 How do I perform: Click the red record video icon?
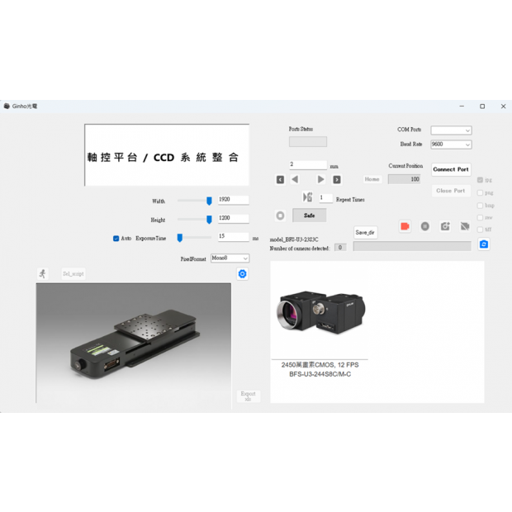tap(405, 226)
